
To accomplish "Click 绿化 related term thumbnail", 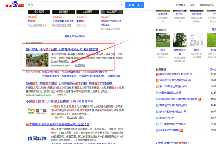I will coord(163,40).
